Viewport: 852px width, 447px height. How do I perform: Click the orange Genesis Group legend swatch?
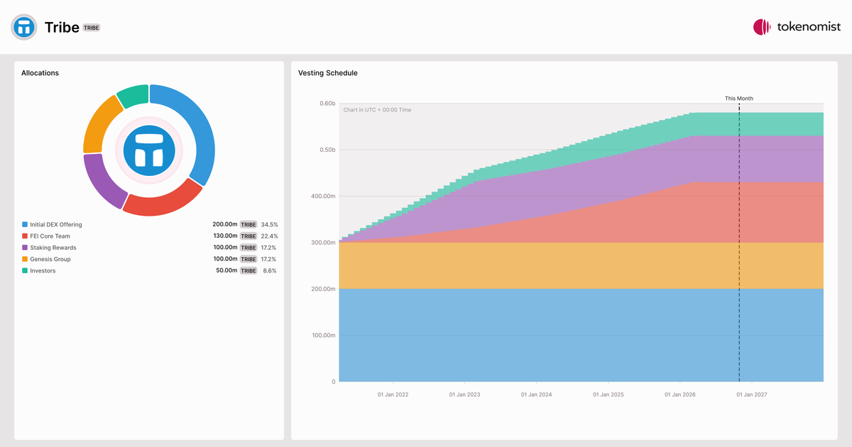point(25,259)
